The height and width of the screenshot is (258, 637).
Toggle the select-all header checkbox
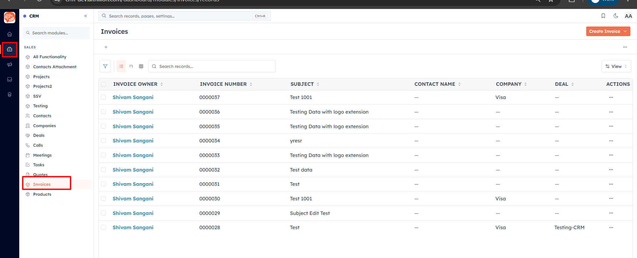104,84
